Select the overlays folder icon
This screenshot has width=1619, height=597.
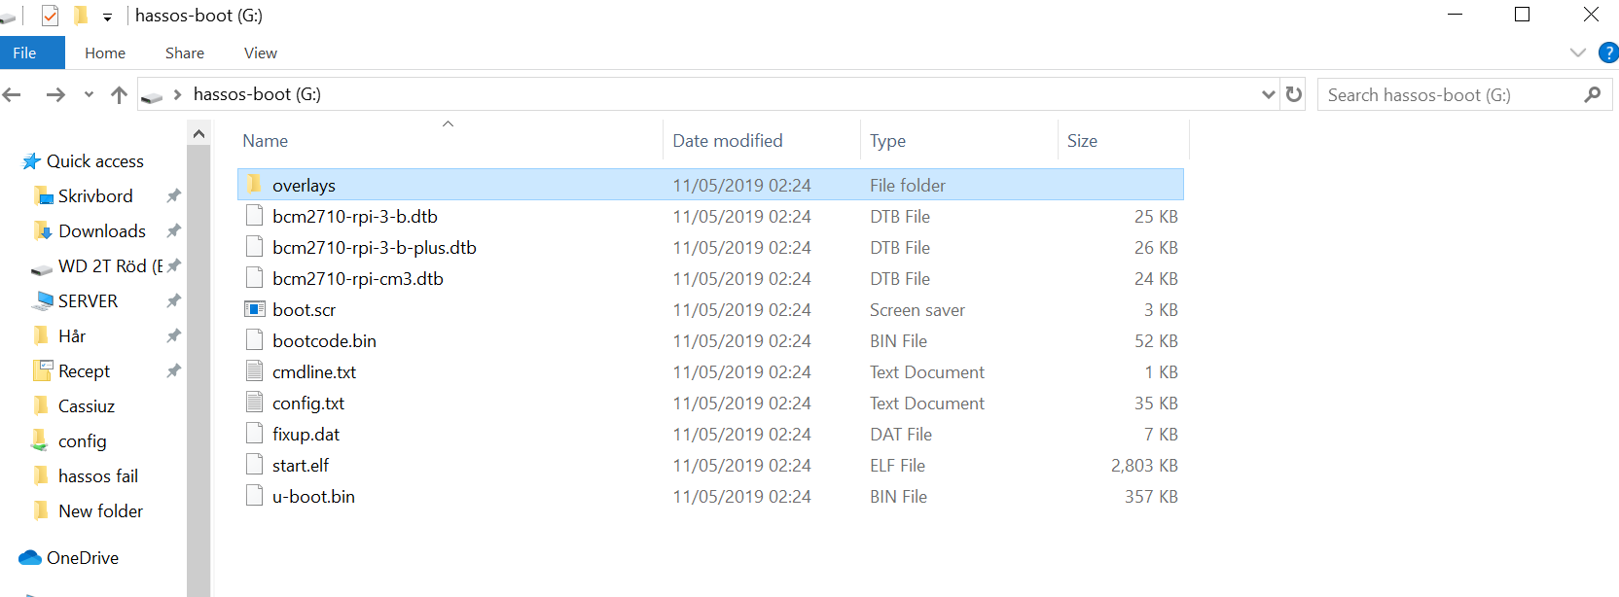tap(254, 185)
